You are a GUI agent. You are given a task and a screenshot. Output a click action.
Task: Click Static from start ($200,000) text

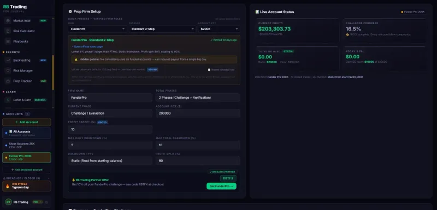pos(345,77)
